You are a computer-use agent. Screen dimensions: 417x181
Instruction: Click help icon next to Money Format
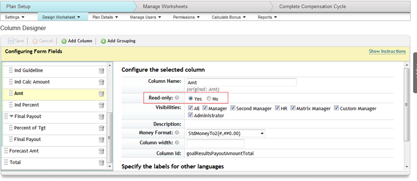coord(177,133)
